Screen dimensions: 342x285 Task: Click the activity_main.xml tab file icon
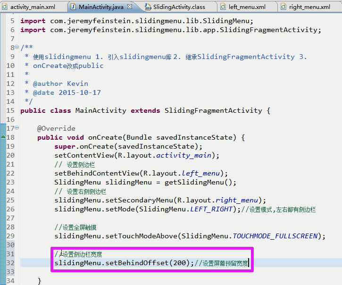5,7
